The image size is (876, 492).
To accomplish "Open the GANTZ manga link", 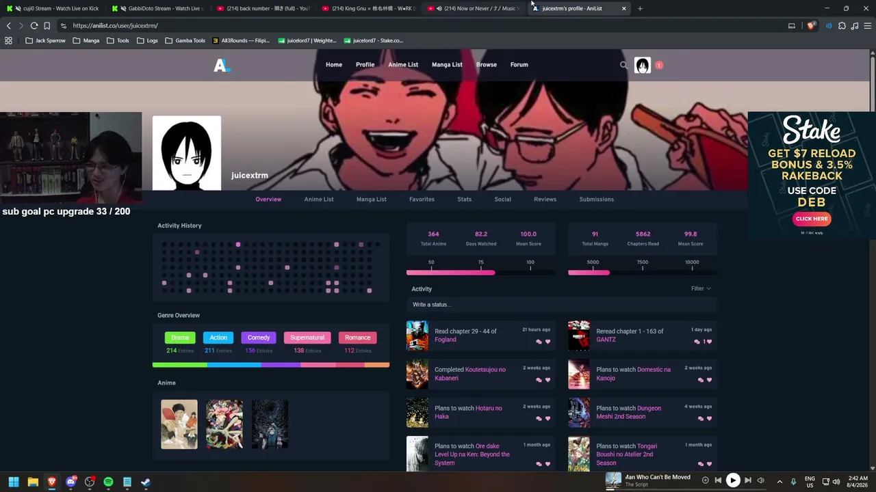I will [606, 340].
